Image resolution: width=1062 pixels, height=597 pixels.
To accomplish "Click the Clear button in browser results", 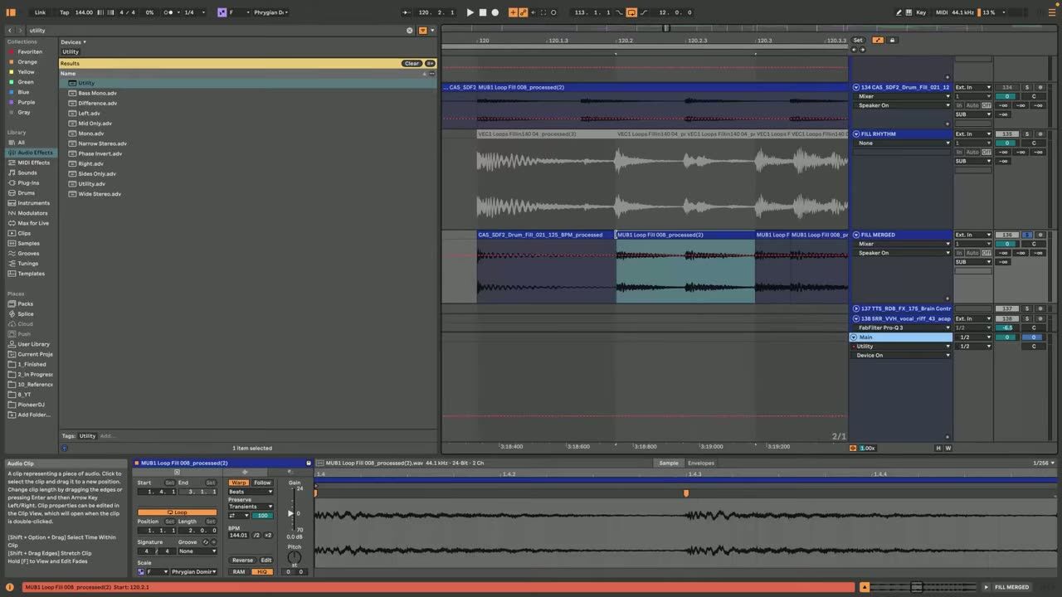I will pyautogui.click(x=412, y=63).
